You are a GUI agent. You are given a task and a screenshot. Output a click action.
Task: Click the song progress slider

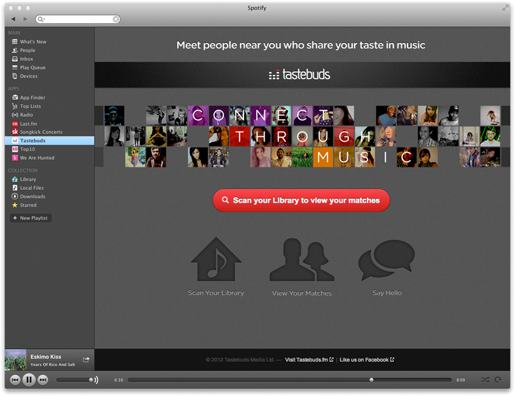coord(290,380)
